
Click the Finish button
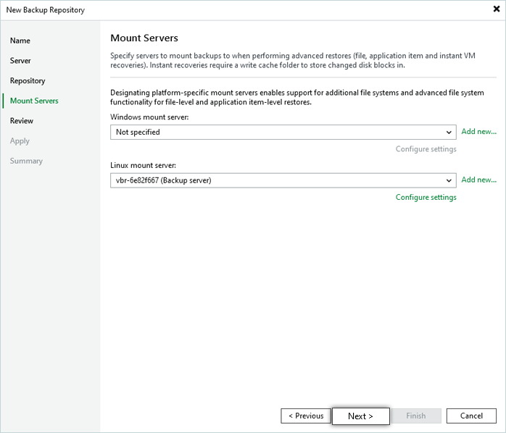tap(416, 416)
